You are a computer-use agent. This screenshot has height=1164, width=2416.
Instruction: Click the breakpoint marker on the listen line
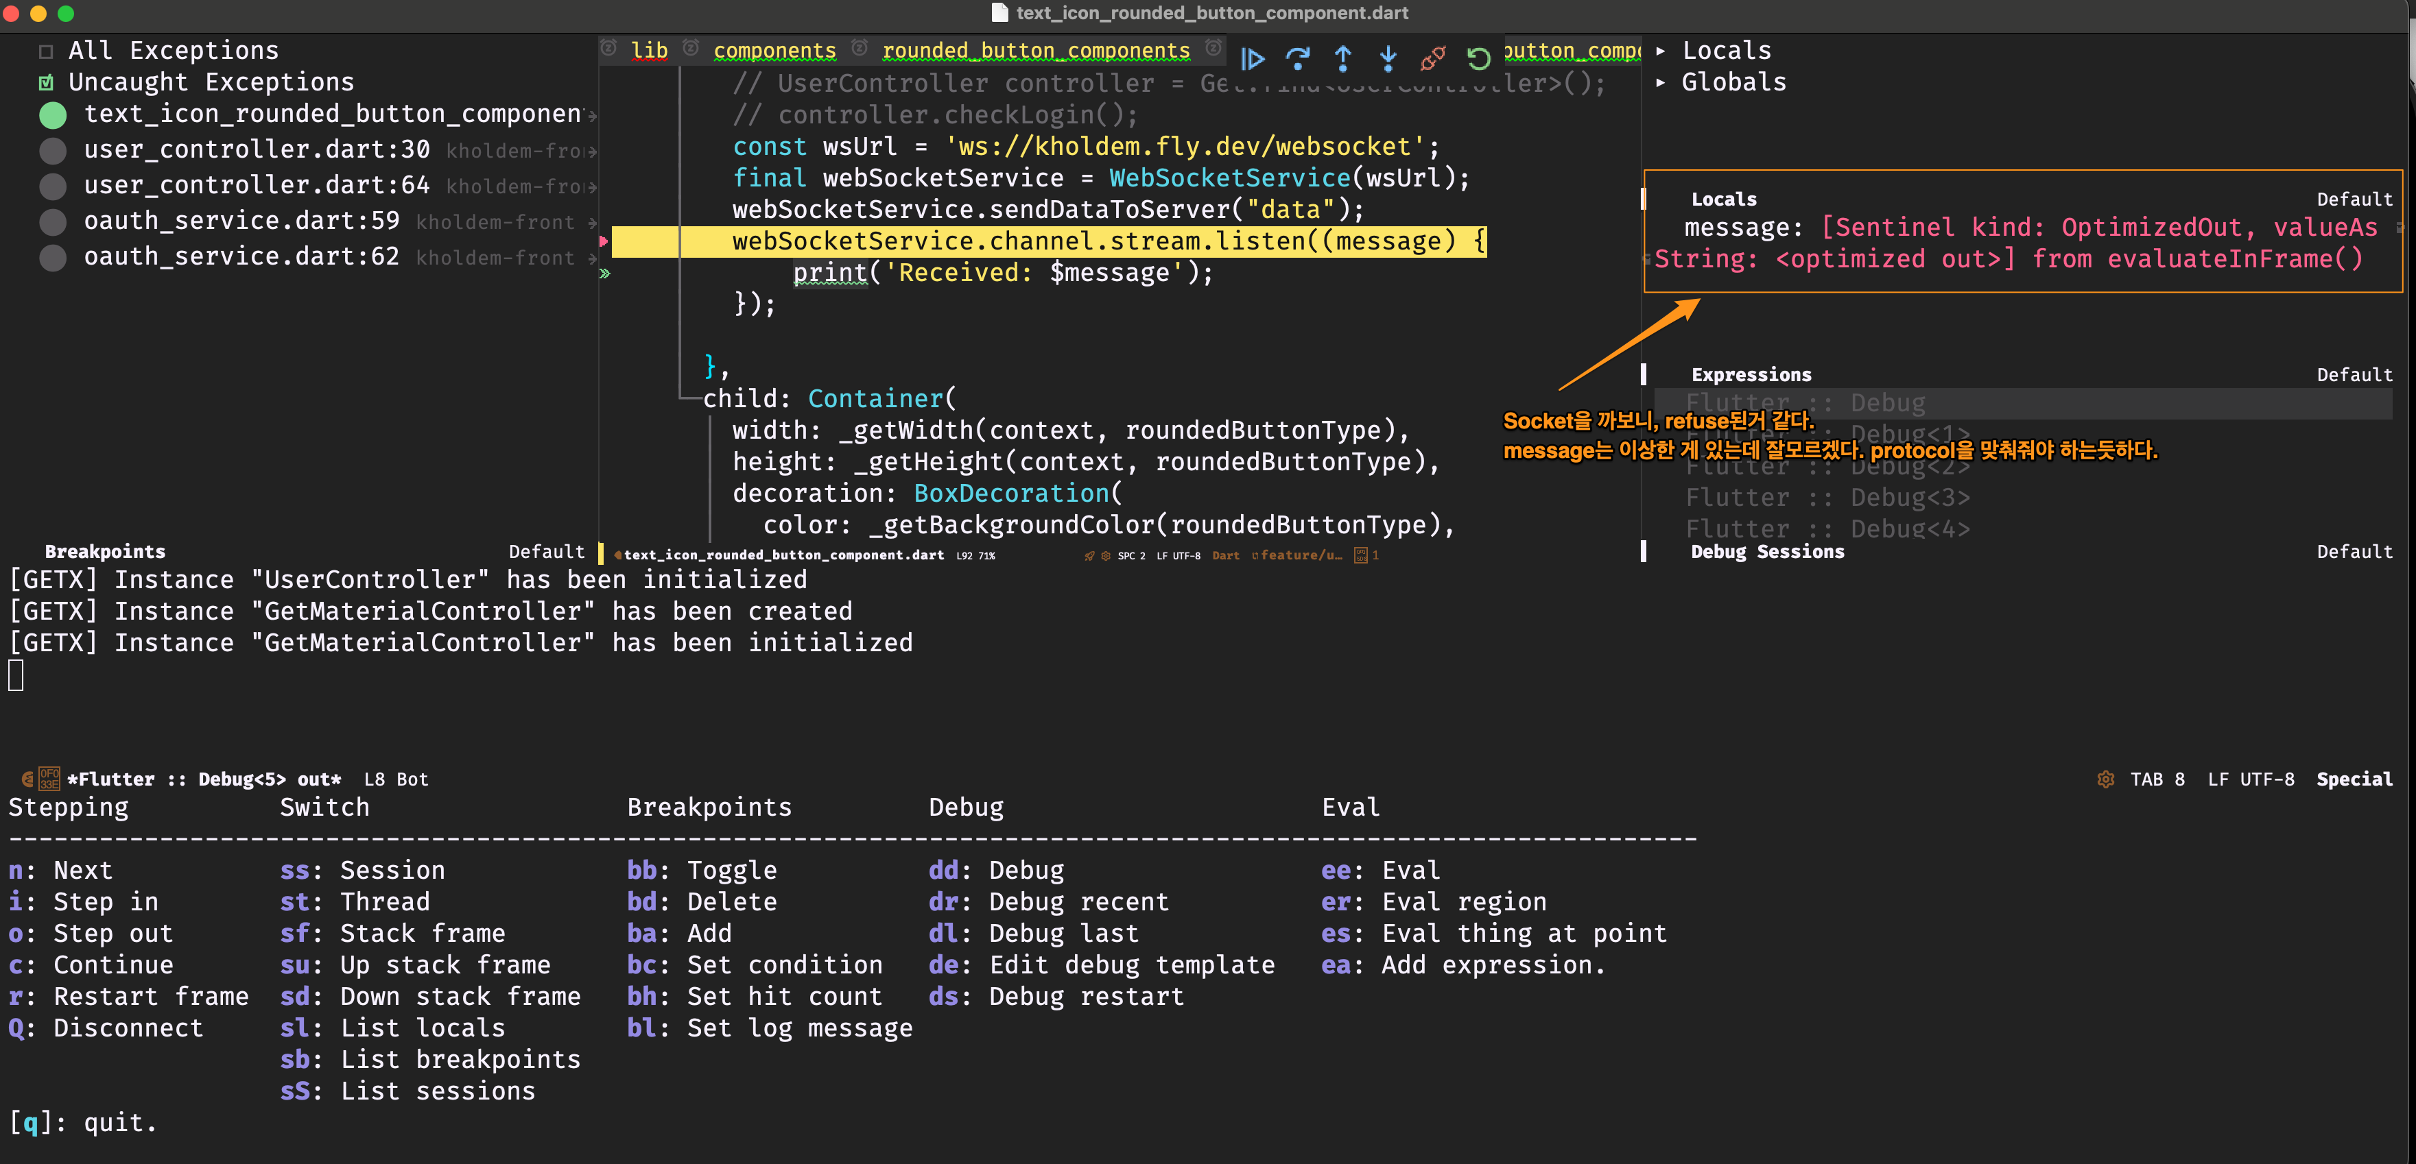pyautogui.click(x=604, y=241)
